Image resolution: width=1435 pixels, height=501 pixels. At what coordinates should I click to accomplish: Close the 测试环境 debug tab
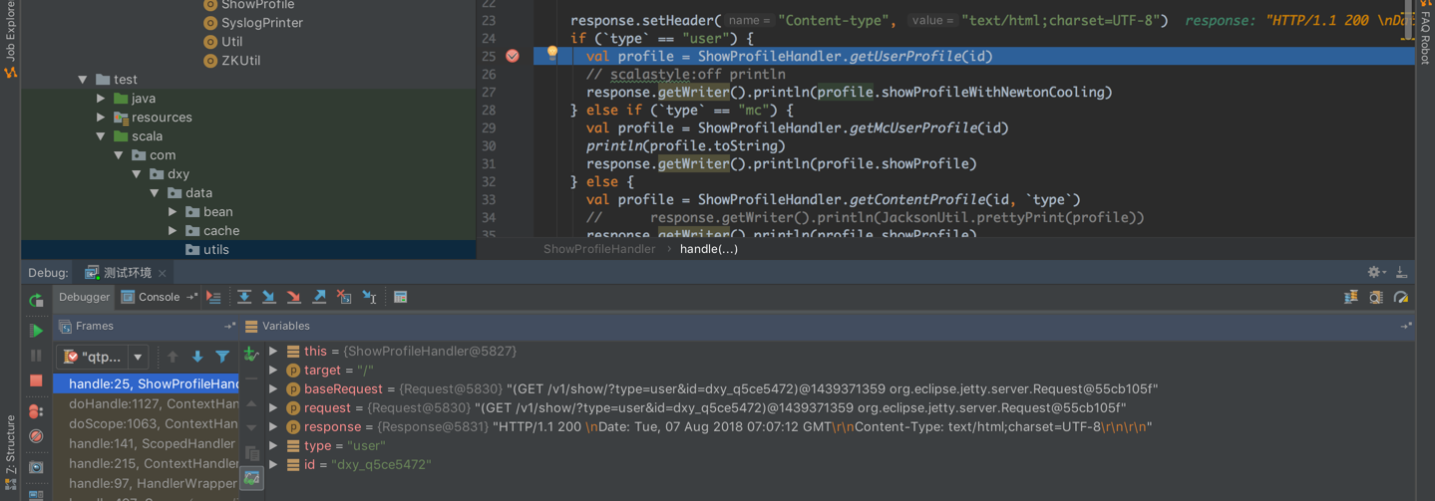pyautogui.click(x=163, y=273)
